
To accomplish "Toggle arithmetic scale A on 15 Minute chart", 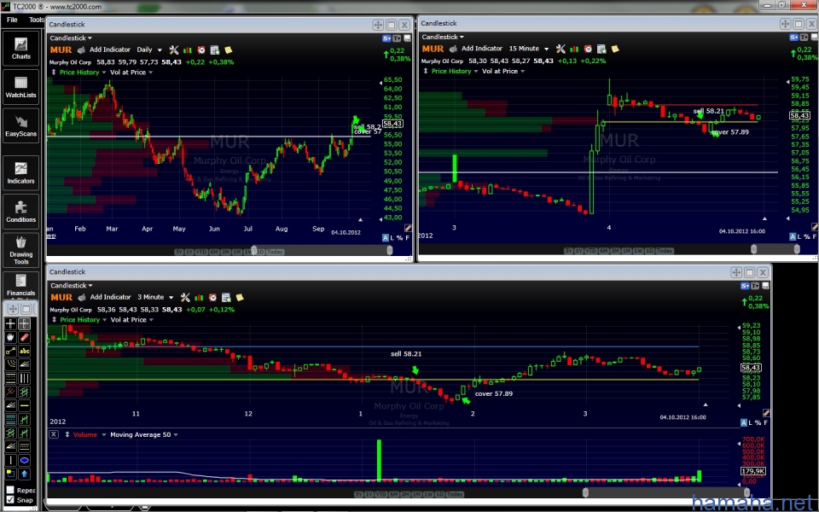I will coord(793,236).
